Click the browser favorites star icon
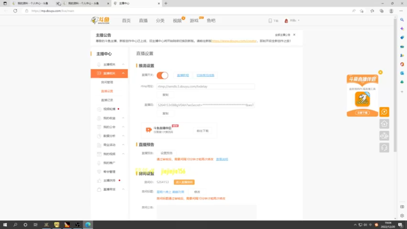 click(x=372, y=11)
